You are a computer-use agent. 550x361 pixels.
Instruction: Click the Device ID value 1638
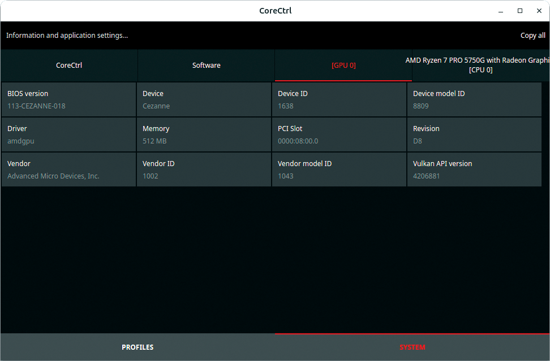click(286, 106)
